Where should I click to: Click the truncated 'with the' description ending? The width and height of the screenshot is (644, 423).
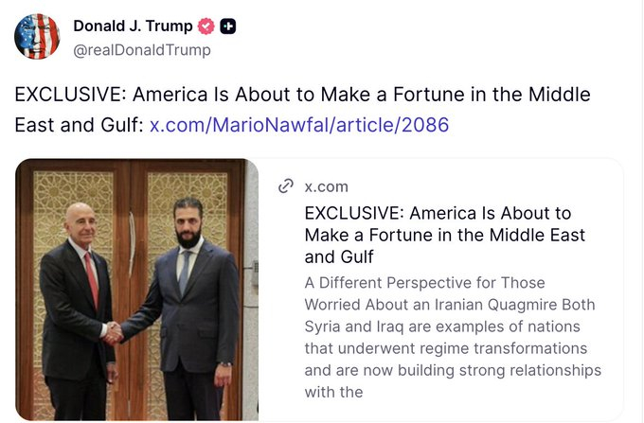point(334,392)
